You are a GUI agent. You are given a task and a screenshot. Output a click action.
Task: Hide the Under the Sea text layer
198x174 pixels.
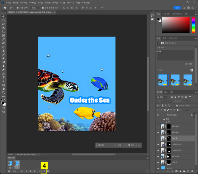(x=158, y=115)
